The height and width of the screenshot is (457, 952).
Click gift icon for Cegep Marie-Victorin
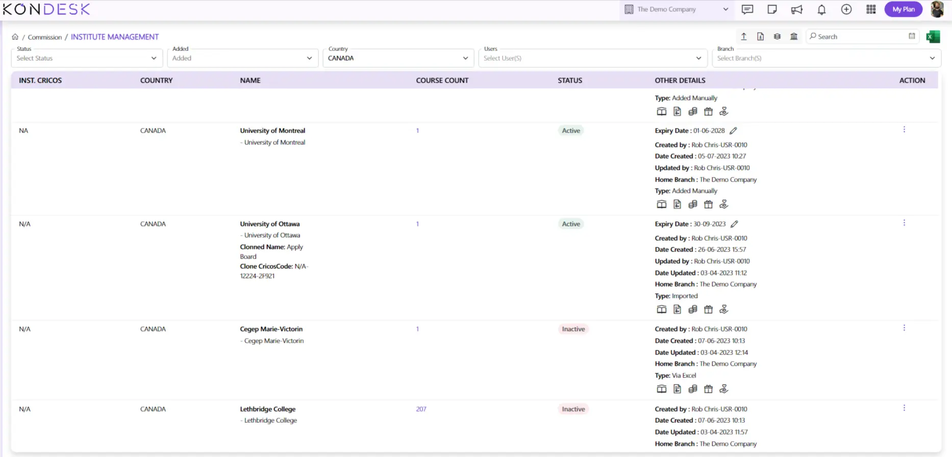[708, 389]
